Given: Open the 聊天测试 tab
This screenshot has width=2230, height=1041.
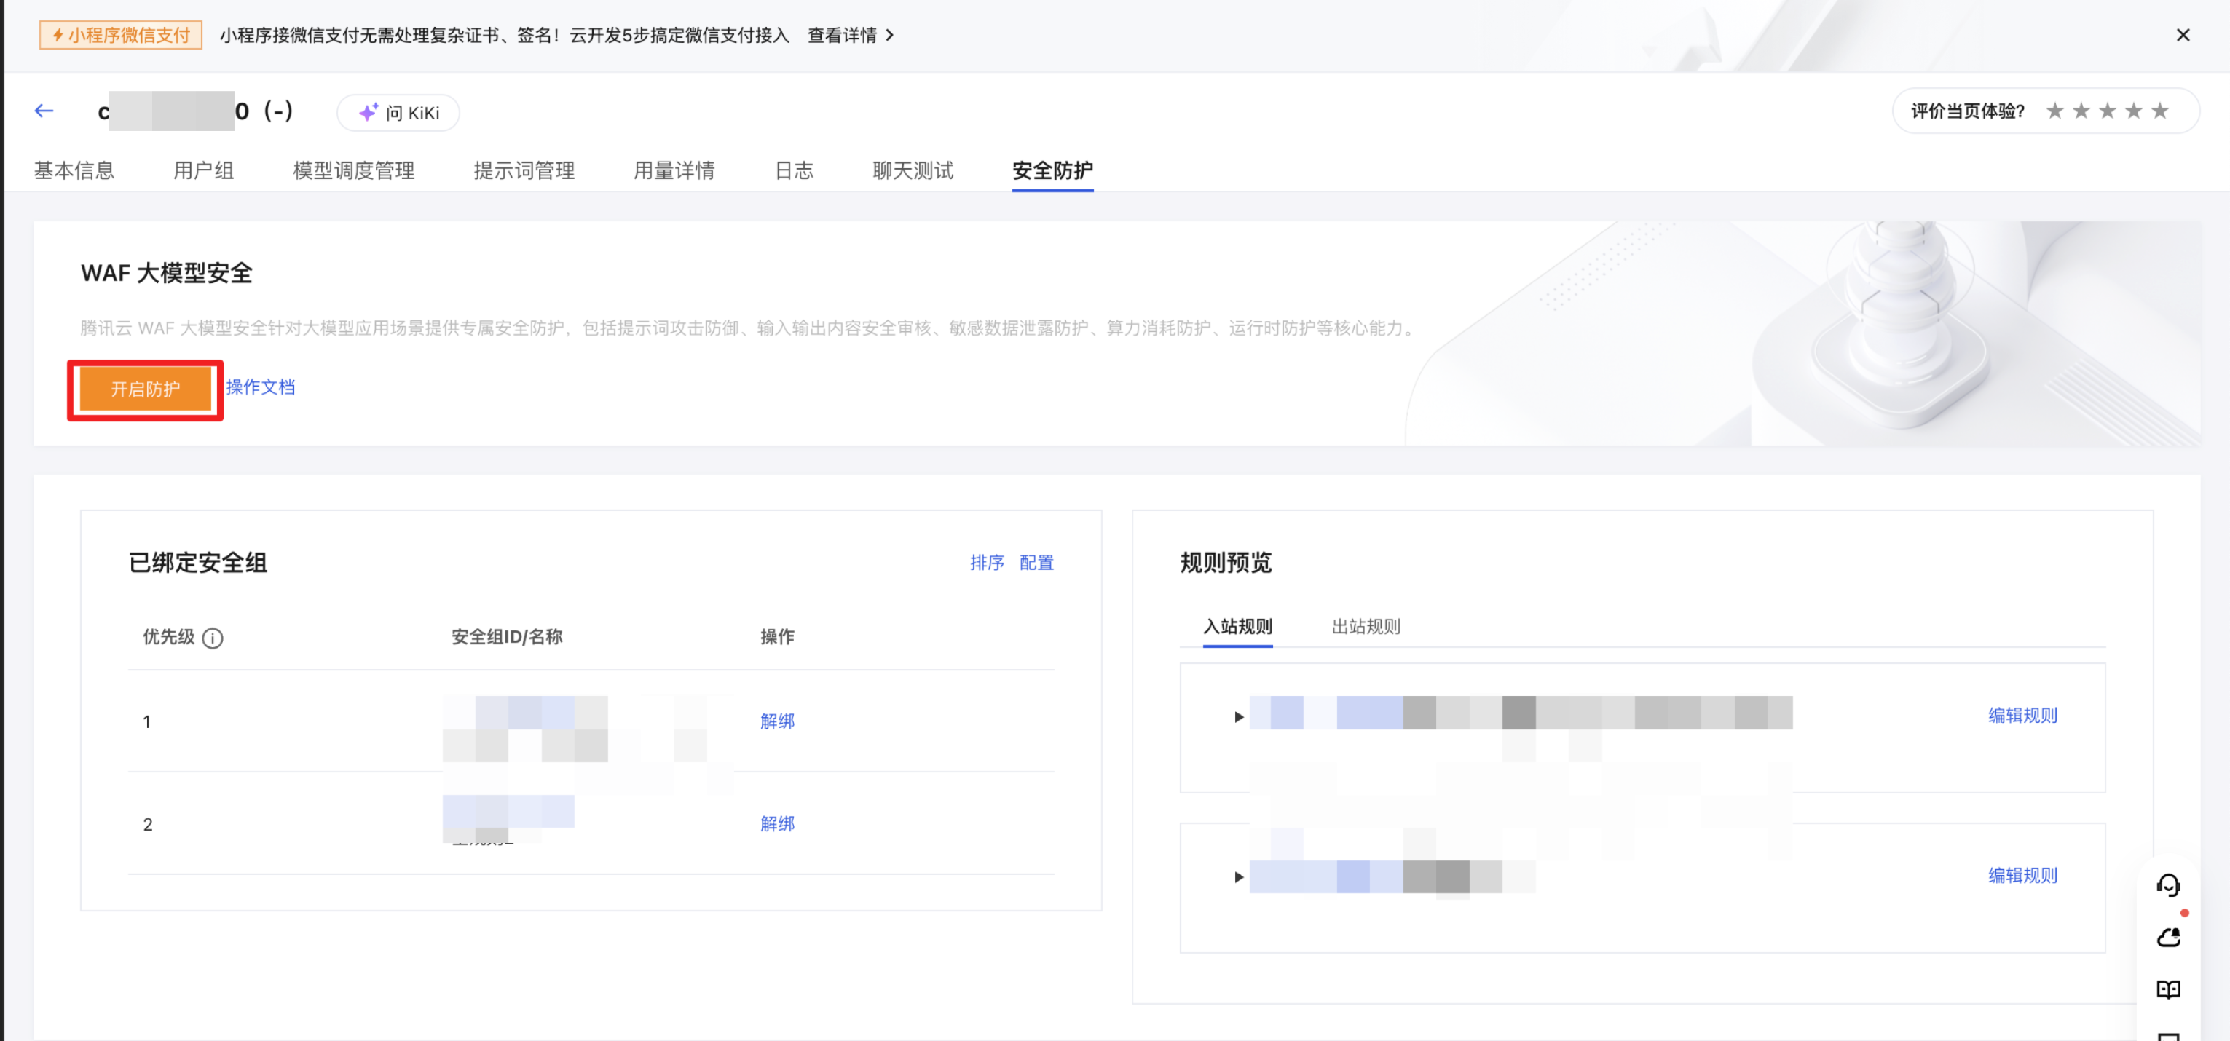Looking at the screenshot, I should click(x=913, y=170).
